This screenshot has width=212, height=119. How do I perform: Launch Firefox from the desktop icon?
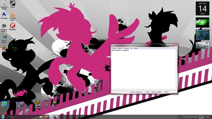[x=4, y=49]
